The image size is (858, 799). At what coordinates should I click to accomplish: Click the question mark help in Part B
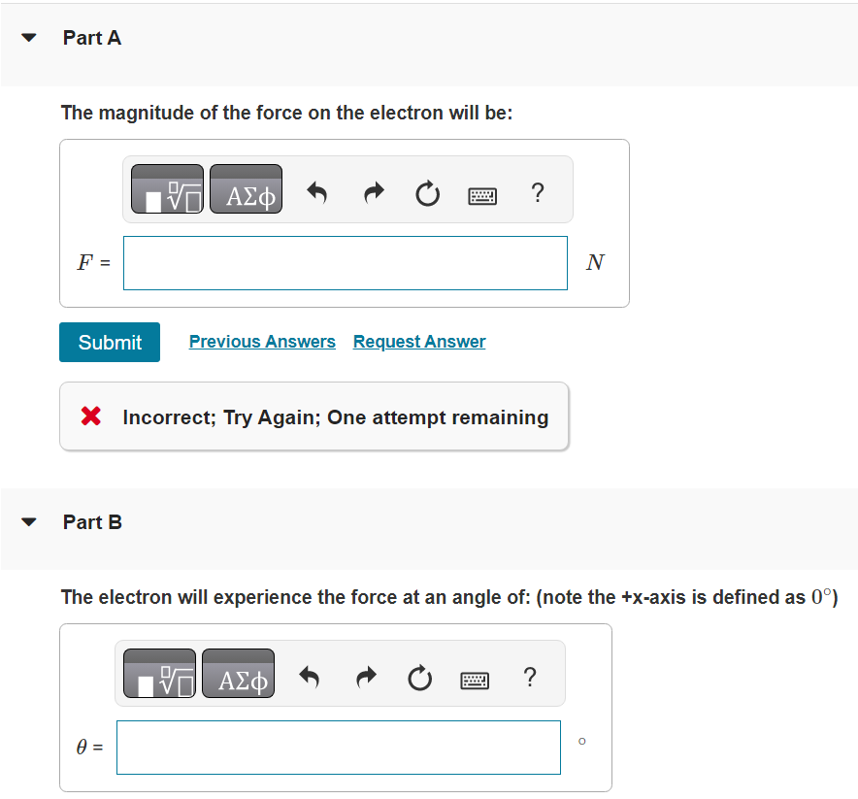click(530, 678)
